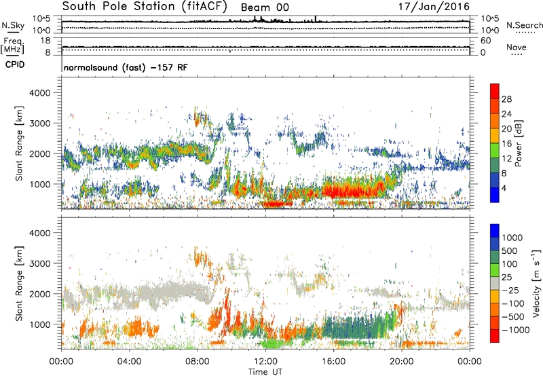The image size is (543, 376).
Task: Click the Velocity colorbar value '1000'
Action: point(512,238)
